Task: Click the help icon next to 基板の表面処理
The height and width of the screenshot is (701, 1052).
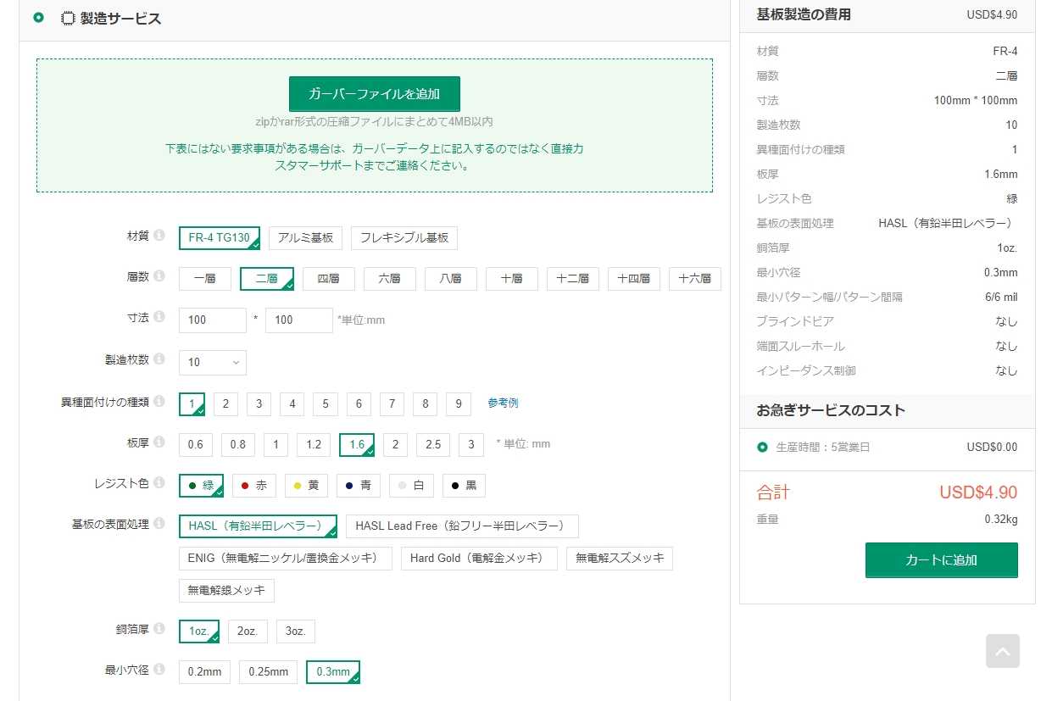Action: 159,524
